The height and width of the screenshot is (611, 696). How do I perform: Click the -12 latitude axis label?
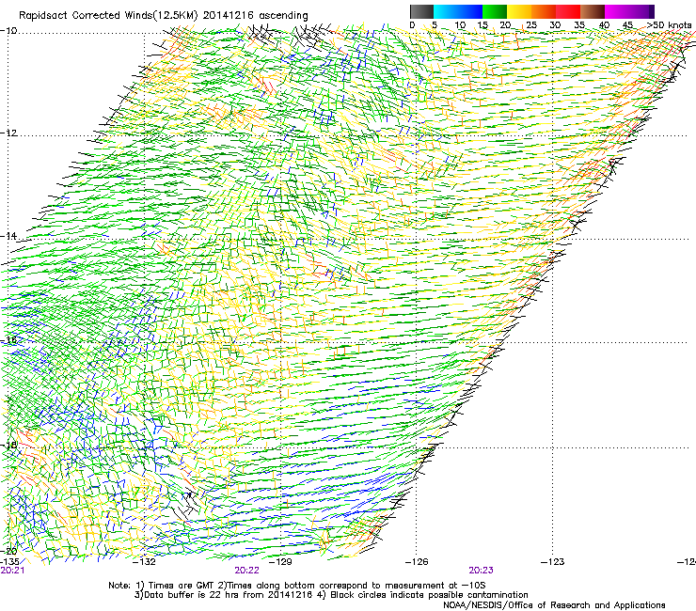point(8,133)
